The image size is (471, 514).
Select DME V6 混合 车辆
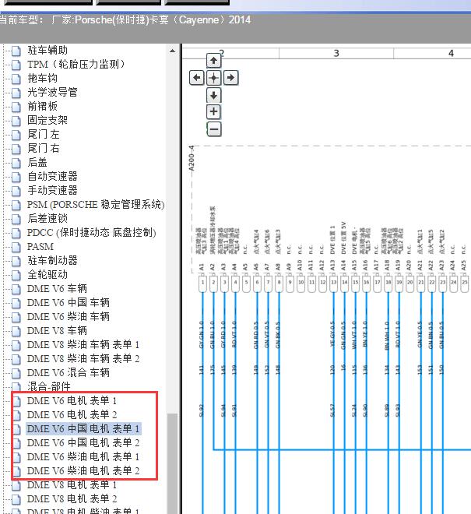[69, 373]
